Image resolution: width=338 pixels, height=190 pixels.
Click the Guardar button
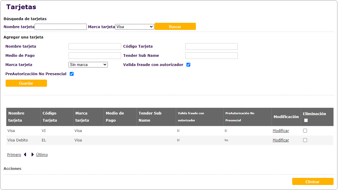click(x=26, y=83)
